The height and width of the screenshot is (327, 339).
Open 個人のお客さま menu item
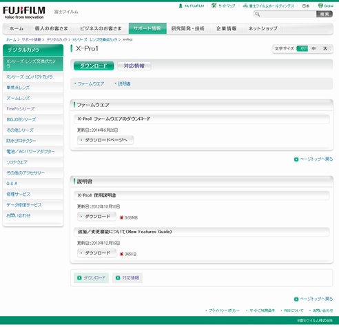coord(51,28)
